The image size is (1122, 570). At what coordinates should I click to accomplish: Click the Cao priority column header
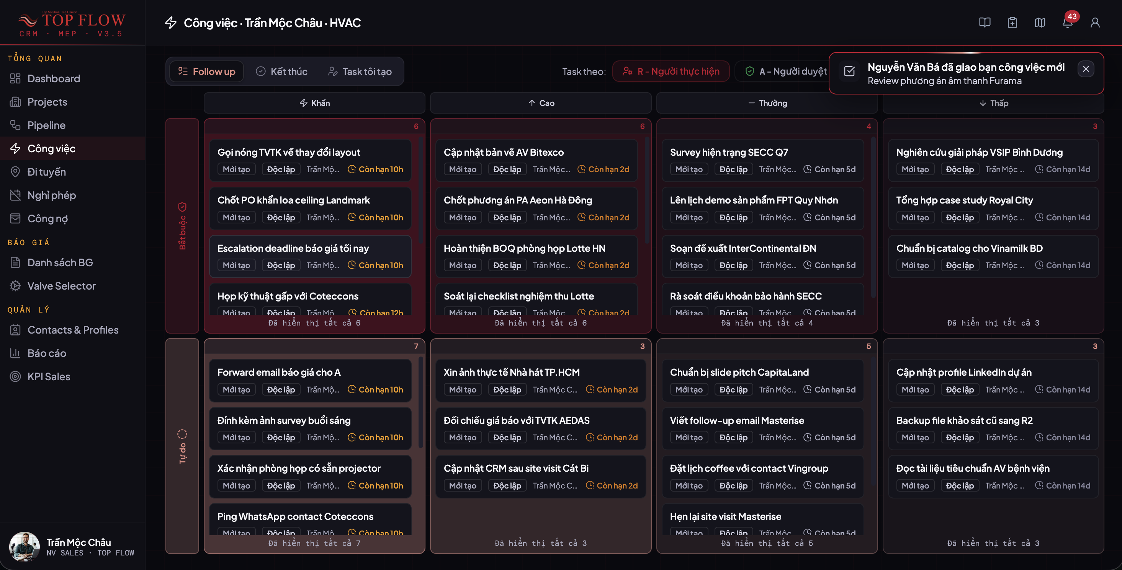point(541,103)
